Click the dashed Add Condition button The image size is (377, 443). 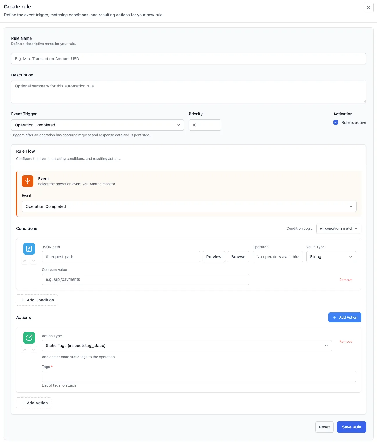[37, 300]
